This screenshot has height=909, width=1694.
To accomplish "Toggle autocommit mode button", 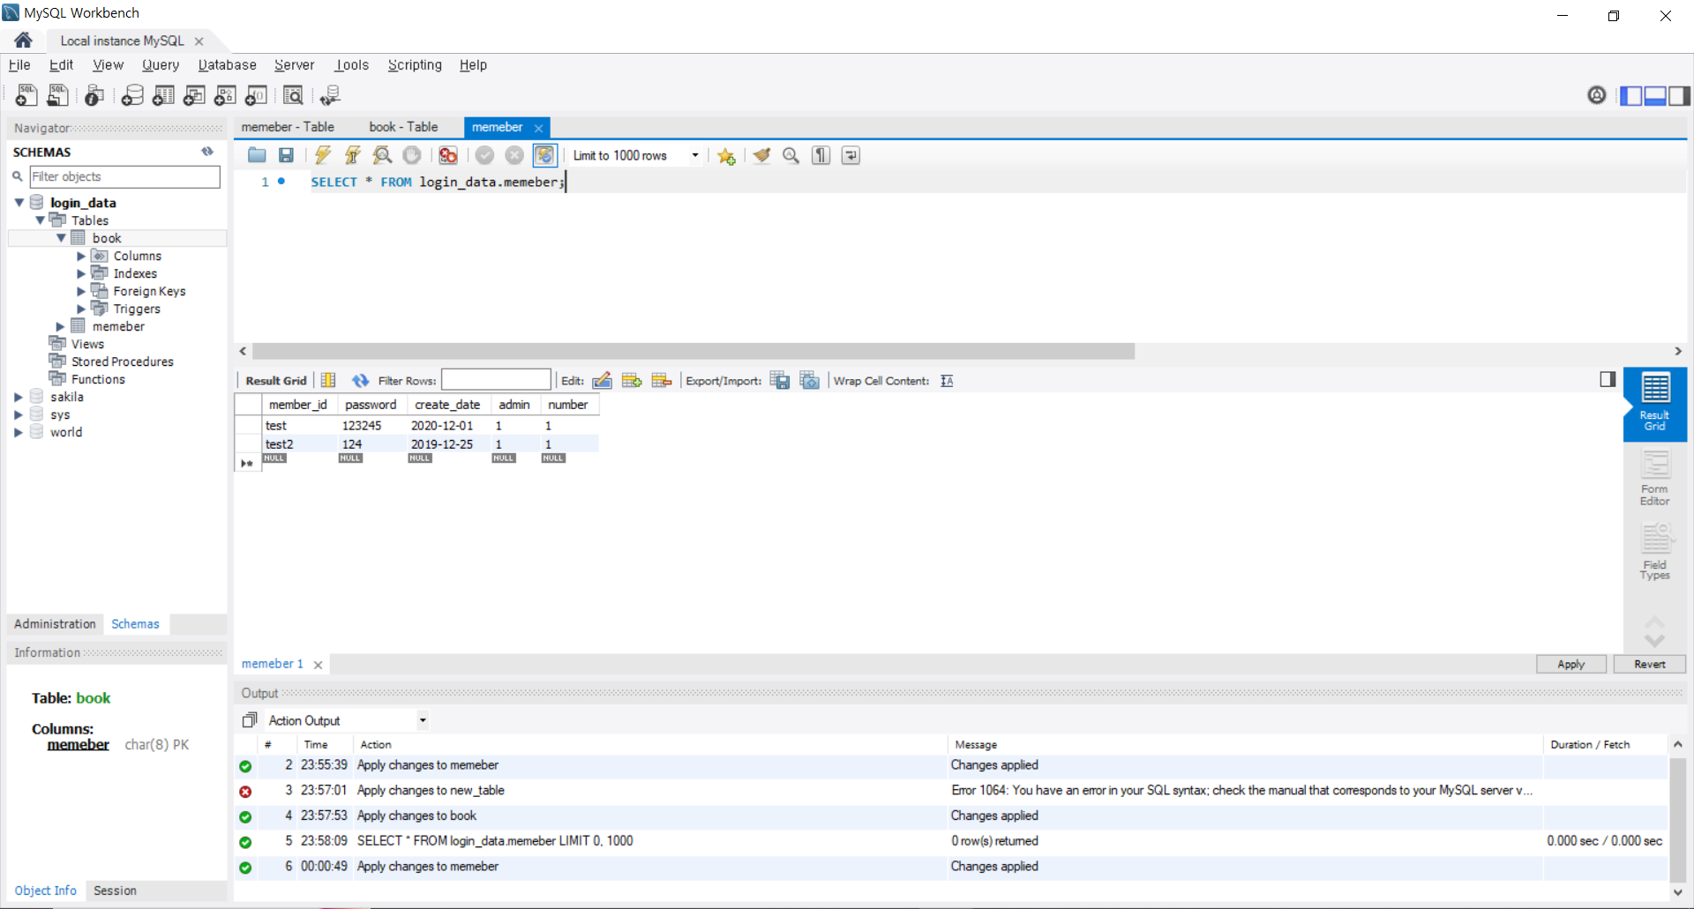I will click(545, 155).
